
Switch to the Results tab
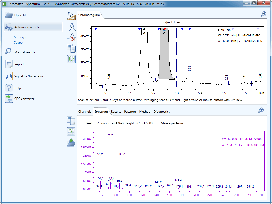[x=116, y=112]
